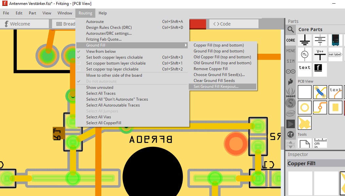The image size is (345, 196).
Task: Open the File menu
Action: 6,13
